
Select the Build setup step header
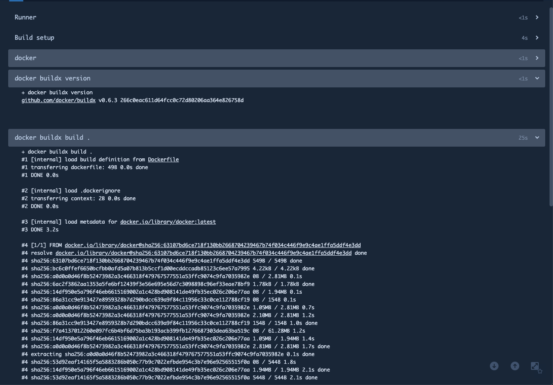coord(277,38)
